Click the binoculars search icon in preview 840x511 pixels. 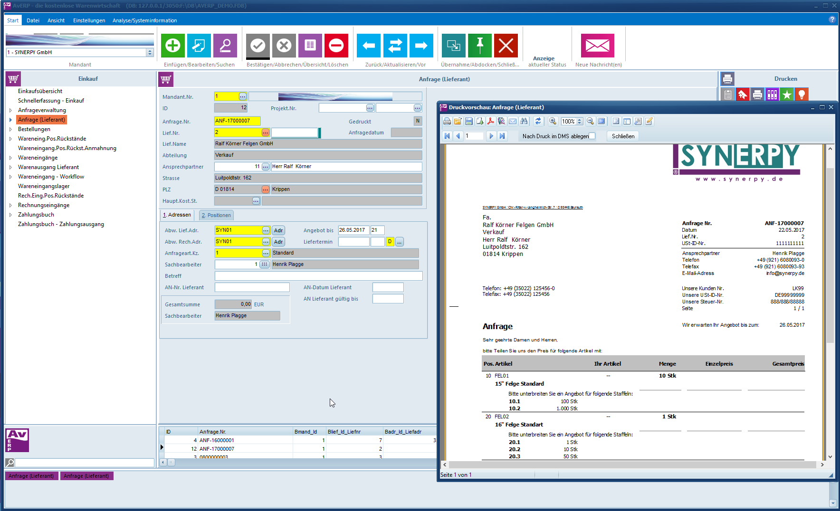tap(524, 122)
